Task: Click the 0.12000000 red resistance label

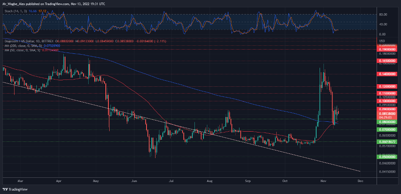Action: point(387,86)
